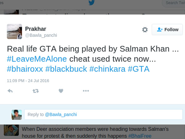The height and width of the screenshot is (139, 185).
Task: View the #chinkara hashtag
Action: click(107, 69)
